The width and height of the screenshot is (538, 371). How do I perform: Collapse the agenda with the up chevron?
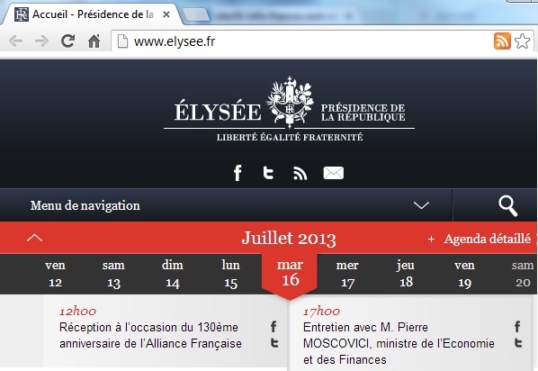[x=35, y=238]
